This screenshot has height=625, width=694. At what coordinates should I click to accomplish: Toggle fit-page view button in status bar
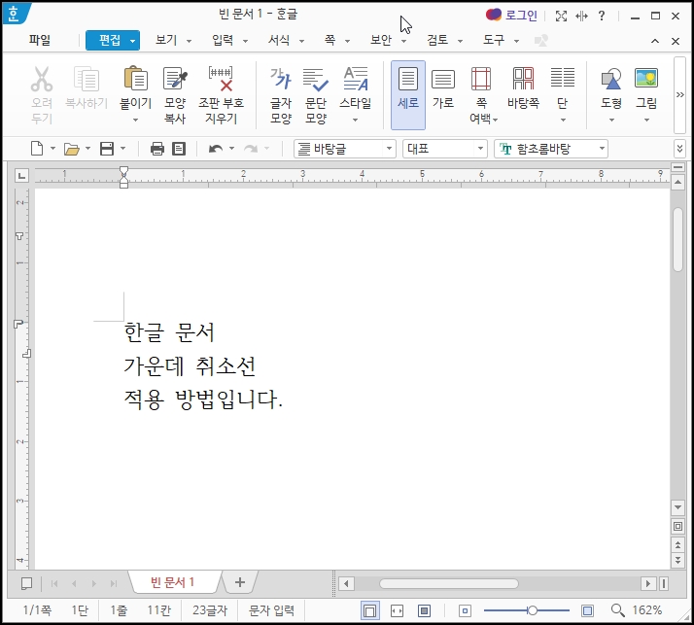pos(424,610)
